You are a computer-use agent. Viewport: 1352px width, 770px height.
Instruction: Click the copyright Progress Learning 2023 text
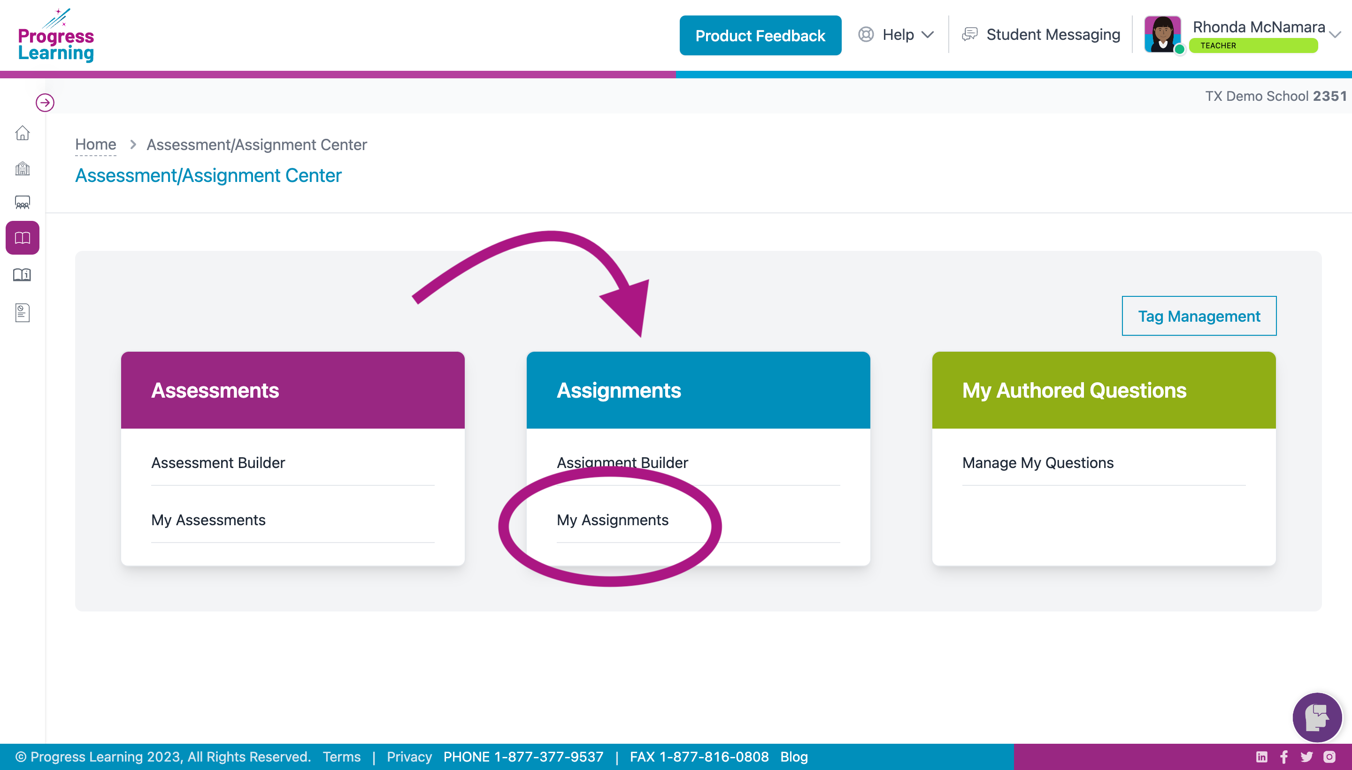click(163, 757)
